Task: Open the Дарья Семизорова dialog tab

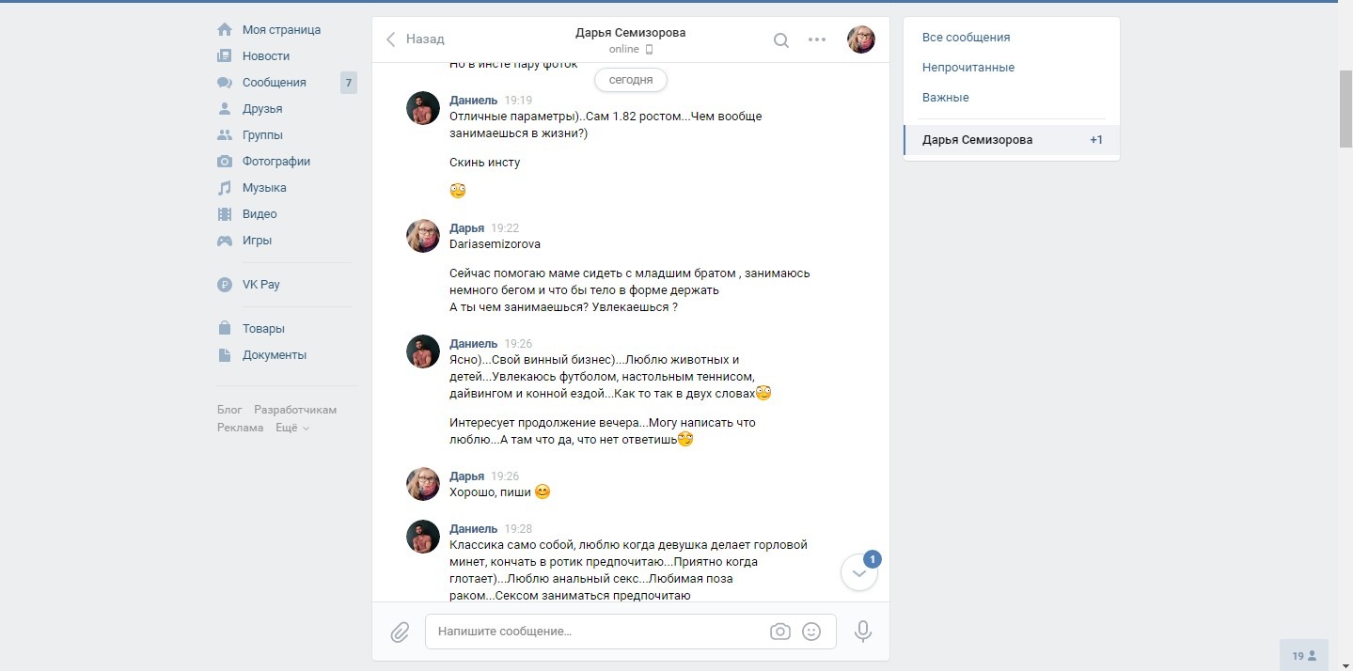Action: click(1012, 140)
